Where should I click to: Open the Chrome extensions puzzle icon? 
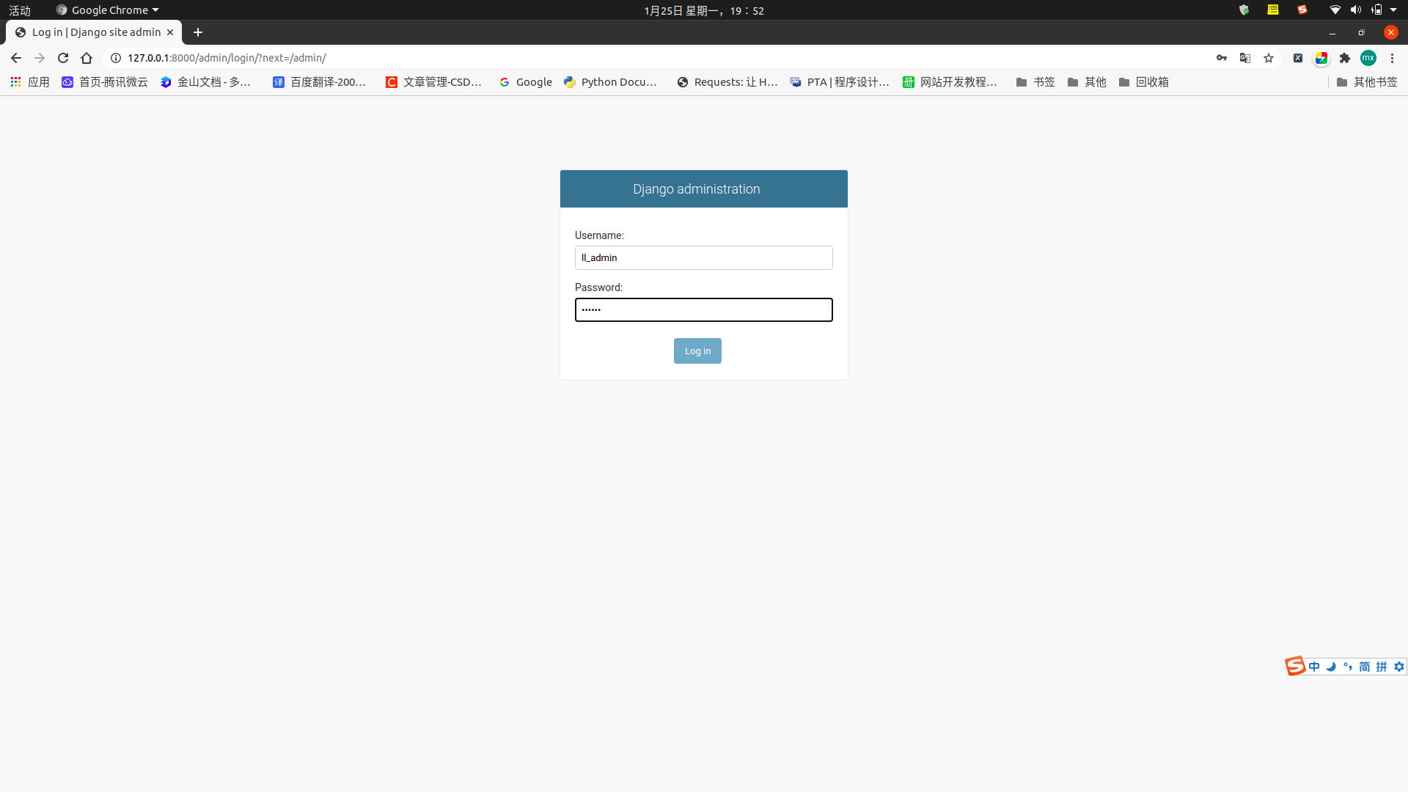pos(1345,58)
